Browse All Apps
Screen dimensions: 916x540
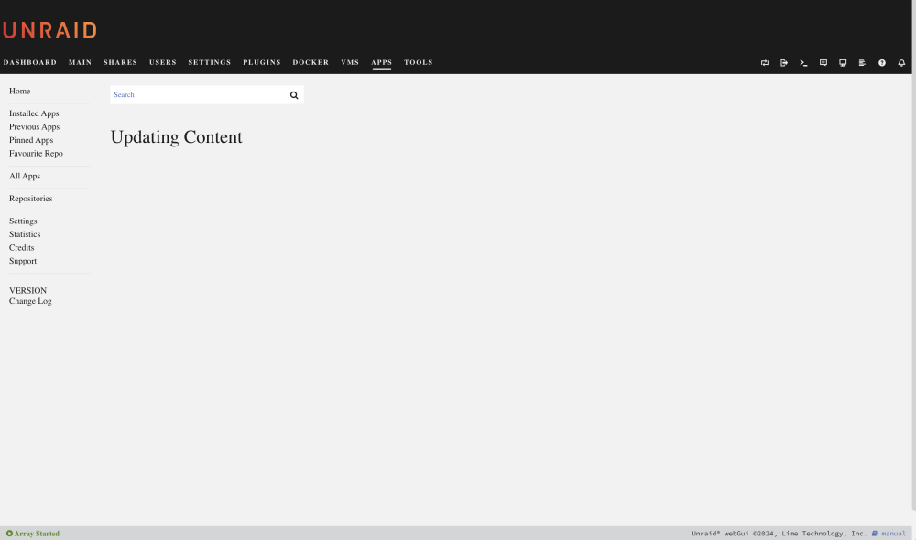click(x=25, y=176)
